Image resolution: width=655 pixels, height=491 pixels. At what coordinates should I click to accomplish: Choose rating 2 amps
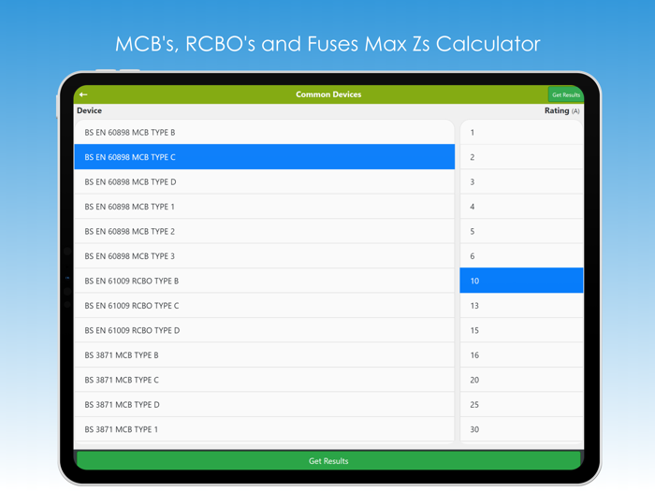[521, 157]
